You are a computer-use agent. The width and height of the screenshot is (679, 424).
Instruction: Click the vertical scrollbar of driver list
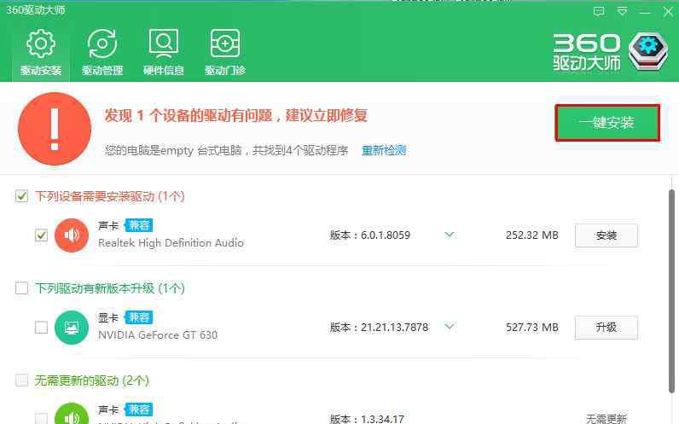point(671,292)
